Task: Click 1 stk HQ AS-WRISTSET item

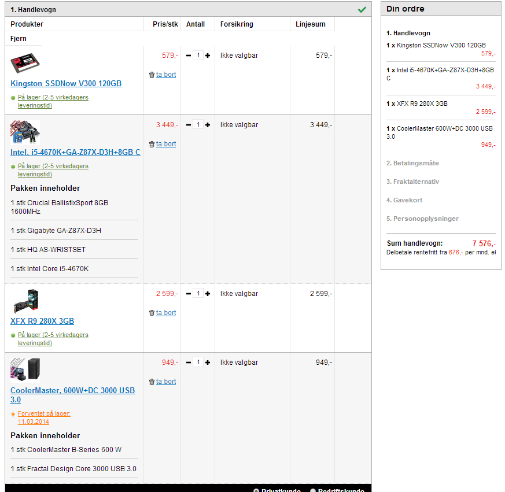Action: point(48,250)
